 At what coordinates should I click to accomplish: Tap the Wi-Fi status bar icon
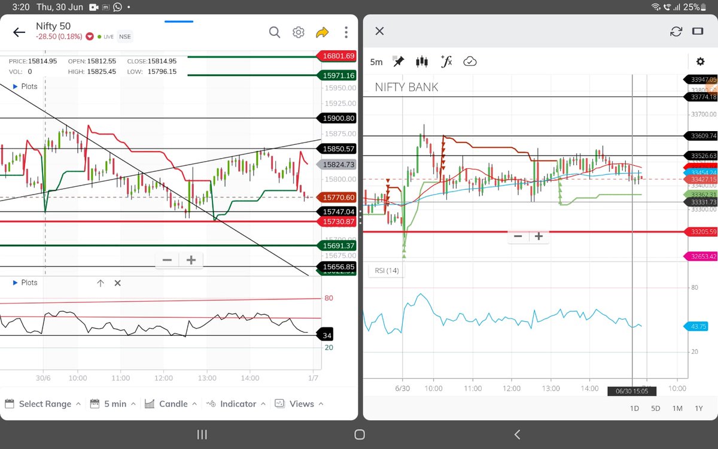tap(656, 7)
